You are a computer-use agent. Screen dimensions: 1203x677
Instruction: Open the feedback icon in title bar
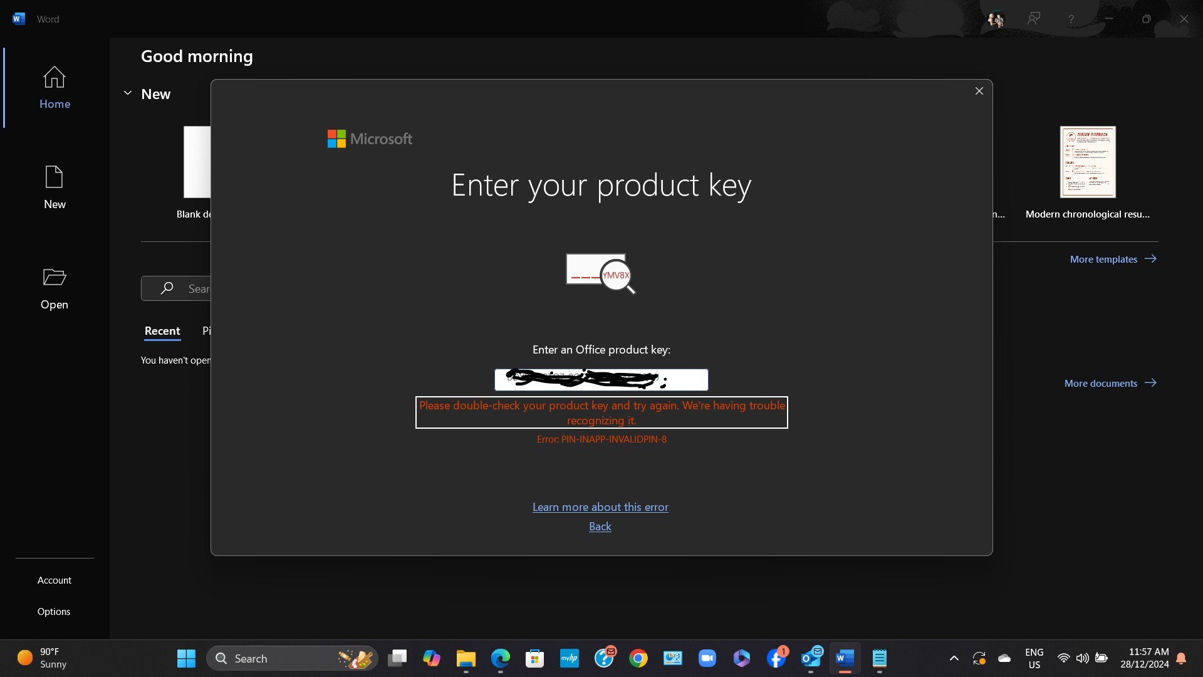1034,19
